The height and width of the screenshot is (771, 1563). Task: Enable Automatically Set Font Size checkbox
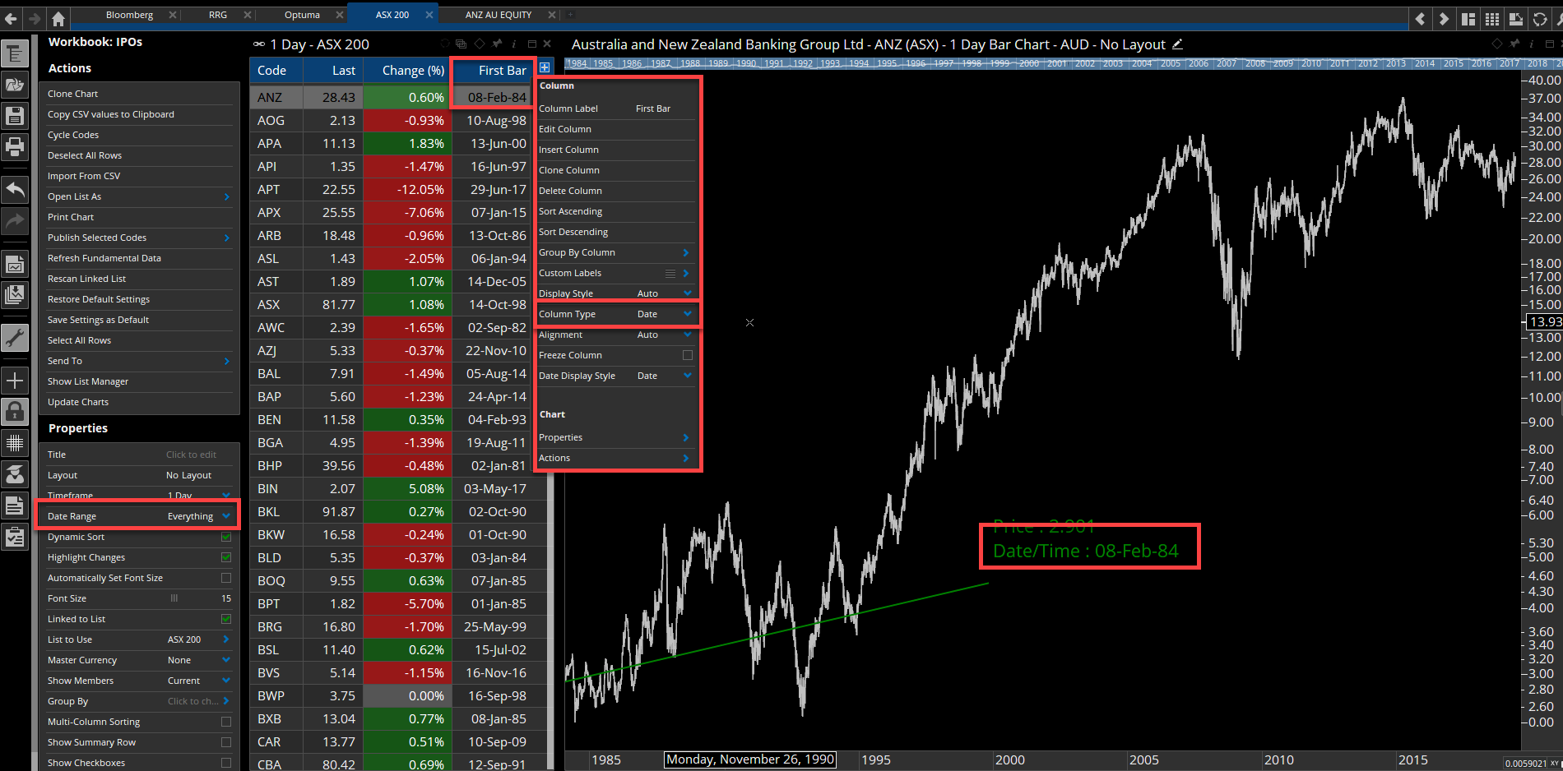[x=226, y=578]
